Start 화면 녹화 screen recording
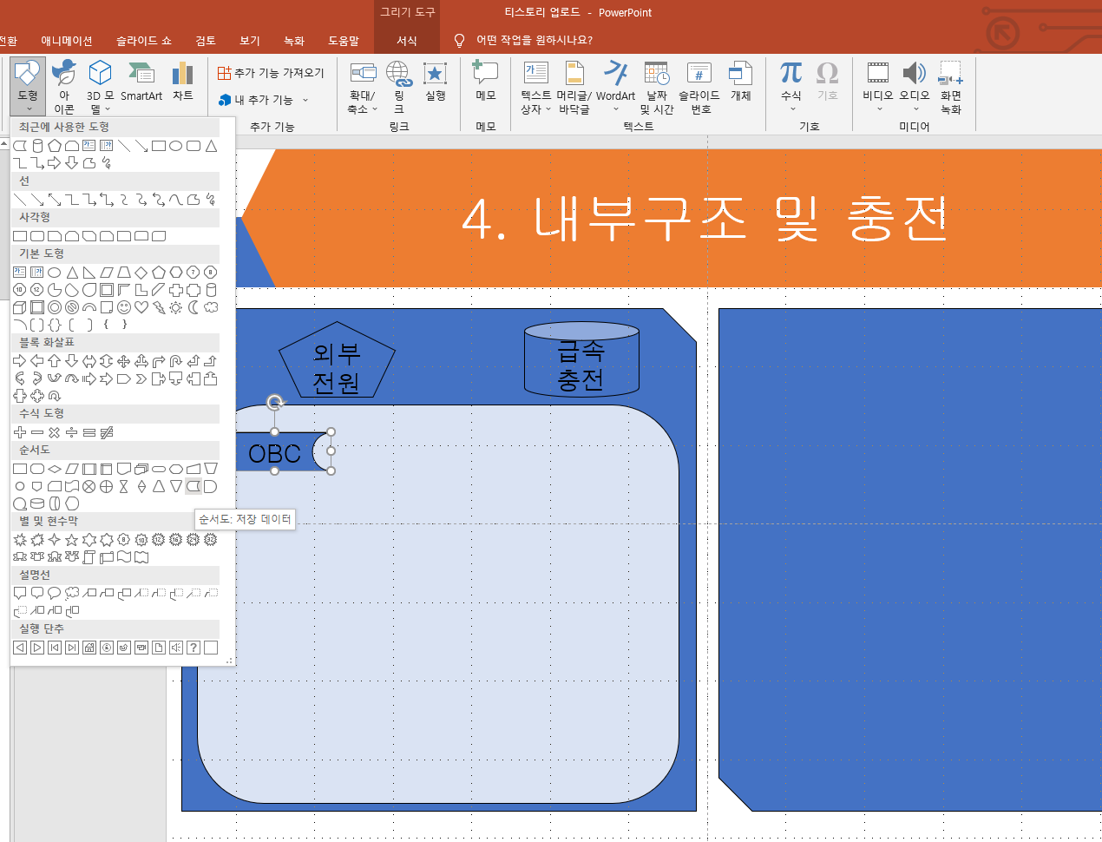This screenshot has height=842, width=1102. (x=951, y=87)
